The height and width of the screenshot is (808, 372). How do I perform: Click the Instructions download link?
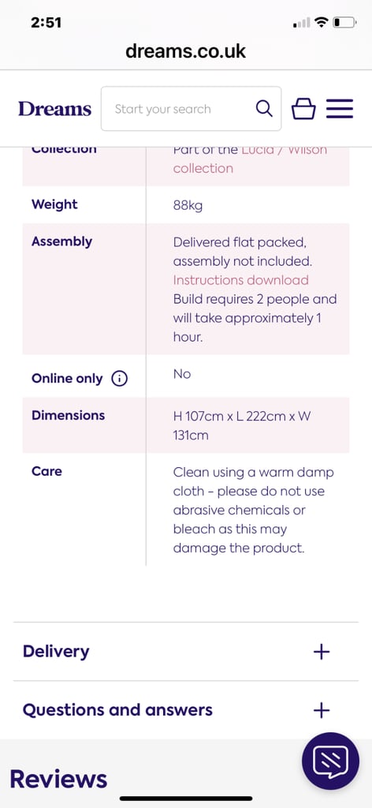tap(241, 280)
